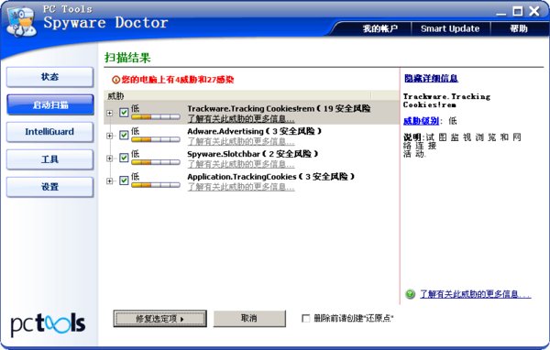
Task: Click the pctools logo at bottom left
Action: click(48, 323)
